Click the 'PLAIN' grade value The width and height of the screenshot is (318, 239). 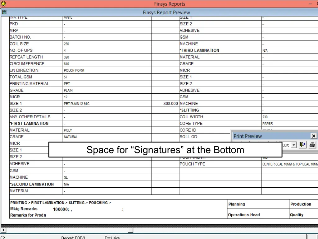click(68, 91)
